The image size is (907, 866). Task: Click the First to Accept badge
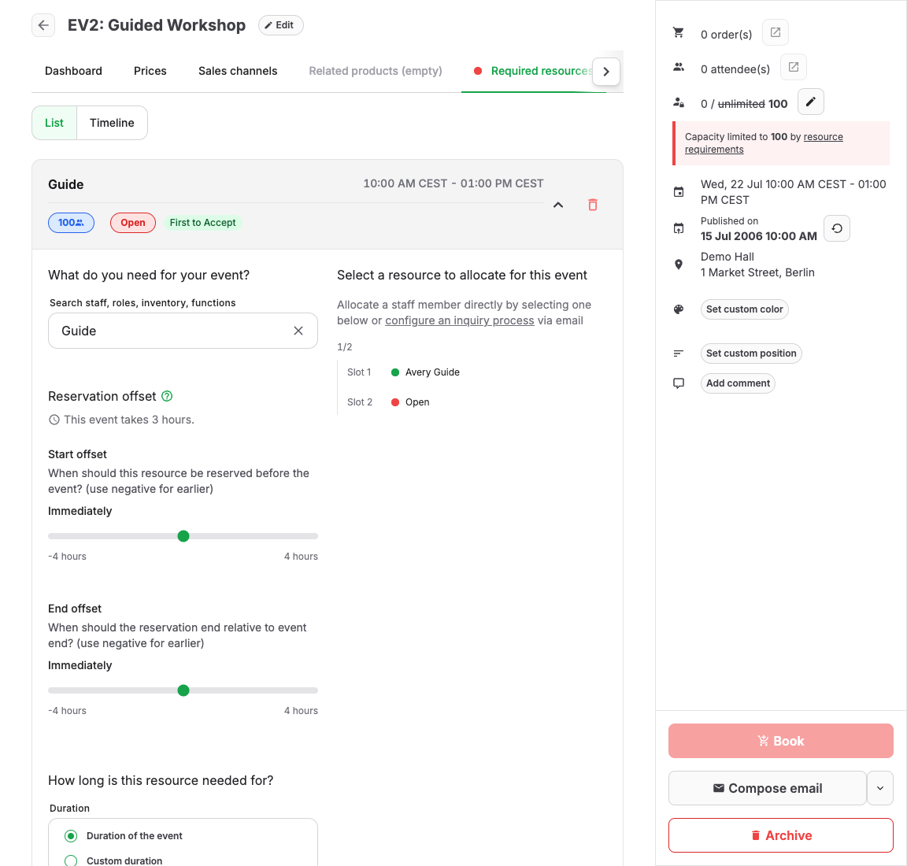(x=202, y=223)
